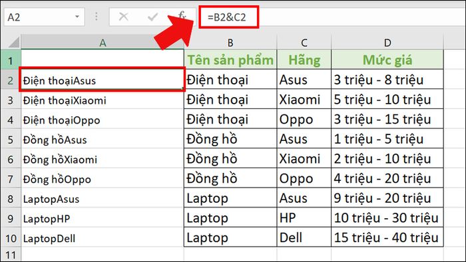
Task: Click the formula bar options dots handle
Action: coord(97,17)
